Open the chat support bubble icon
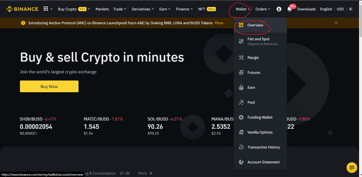 click(x=352, y=167)
